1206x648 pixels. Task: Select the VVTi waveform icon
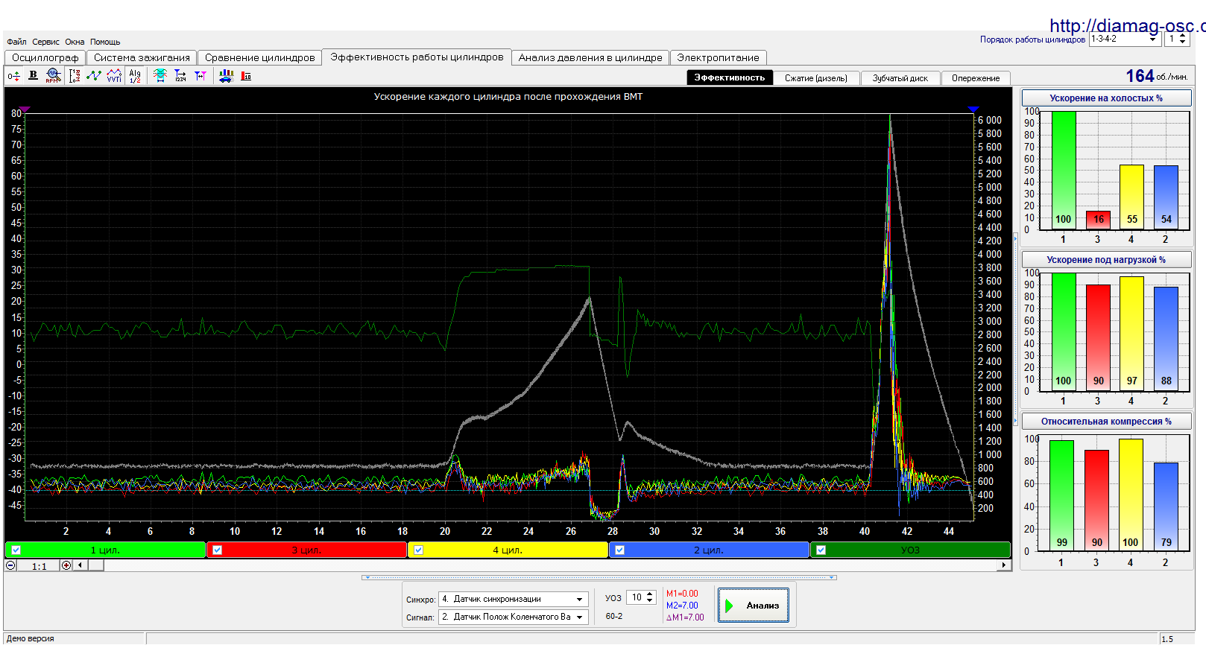click(114, 76)
